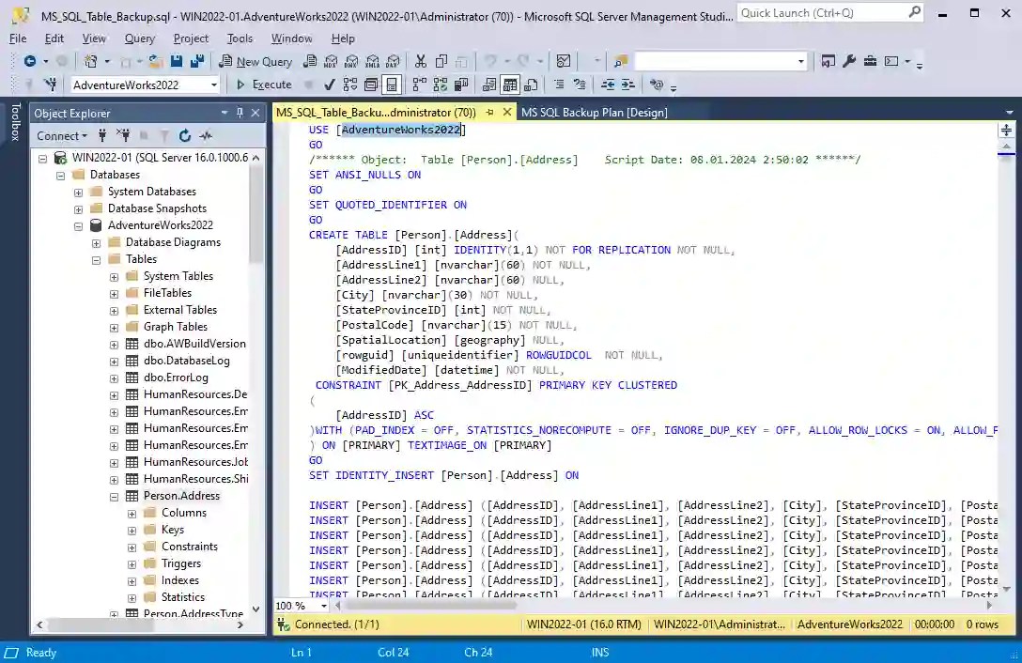1022x663 pixels.
Task: Select dbo.ErrorLog table in tree
Action: click(x=176, y=378)
